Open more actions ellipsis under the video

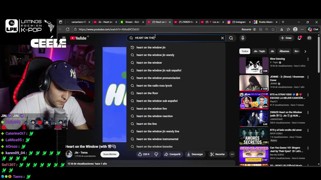point(232,154)
